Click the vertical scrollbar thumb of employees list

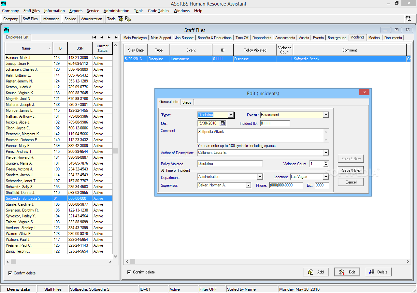(115, 151)
